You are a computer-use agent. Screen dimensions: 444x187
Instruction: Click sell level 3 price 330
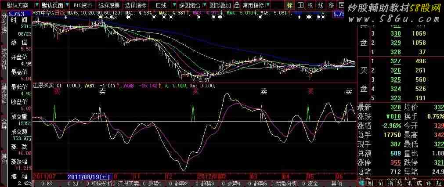point(396,34)
